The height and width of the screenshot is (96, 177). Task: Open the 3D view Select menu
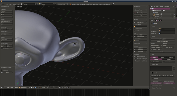[12, 87]
